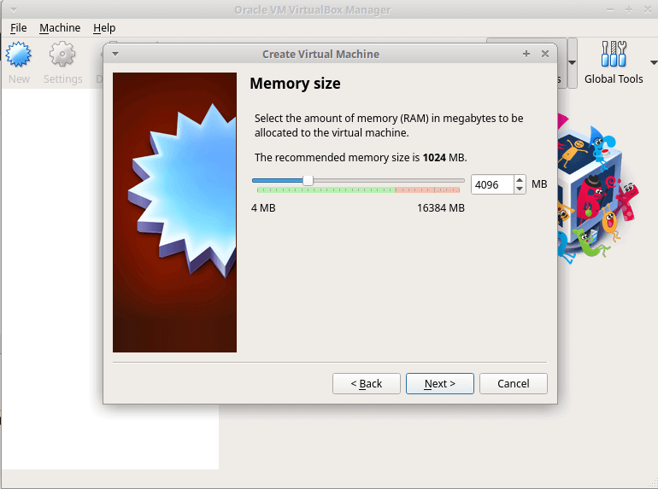Click the VirtualBox mascot cube image
The image size is (658, 489).
pos(599,189)
